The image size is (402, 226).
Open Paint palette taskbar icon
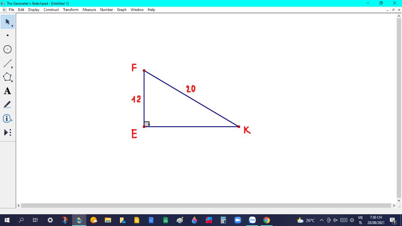[180, 220]
